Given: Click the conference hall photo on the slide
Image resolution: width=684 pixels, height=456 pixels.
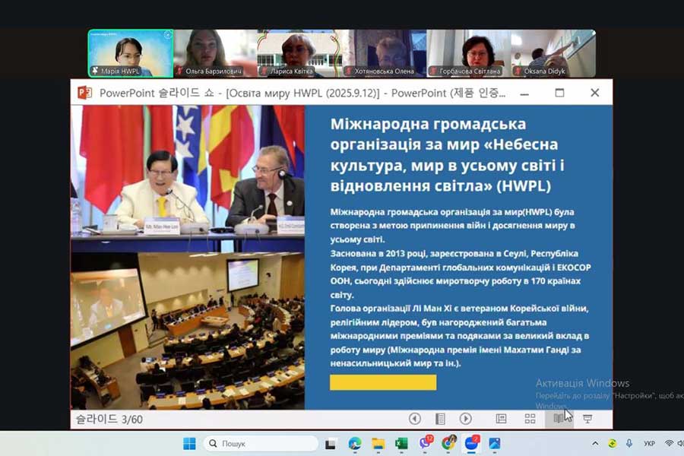Looking at the screenshot, I should 188,331.
